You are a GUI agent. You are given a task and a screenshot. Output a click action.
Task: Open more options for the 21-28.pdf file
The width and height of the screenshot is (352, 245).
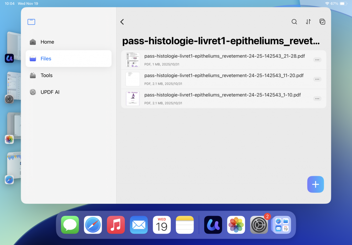317,60
